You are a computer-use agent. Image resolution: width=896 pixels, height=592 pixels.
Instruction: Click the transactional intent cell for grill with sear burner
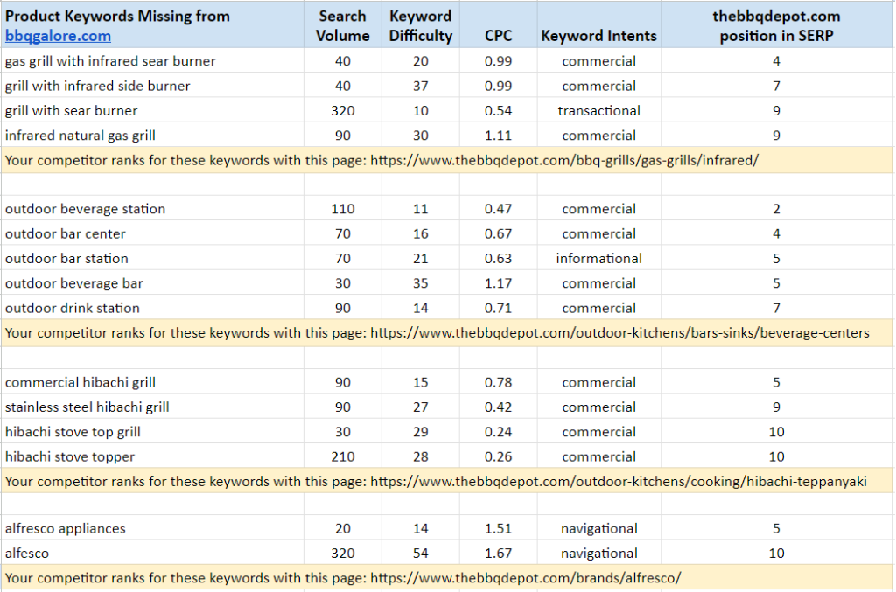point(598,110)
